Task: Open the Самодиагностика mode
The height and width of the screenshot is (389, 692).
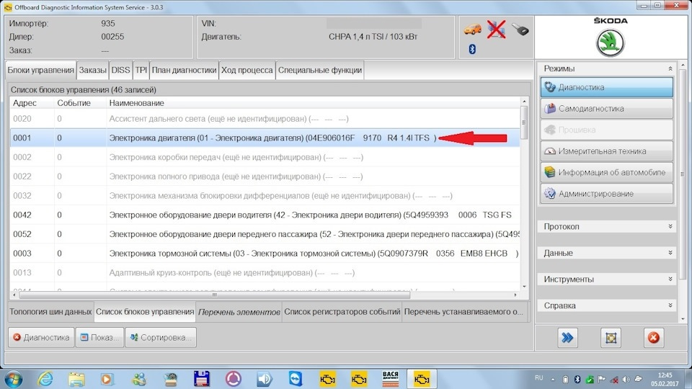Action: point(606,109)
